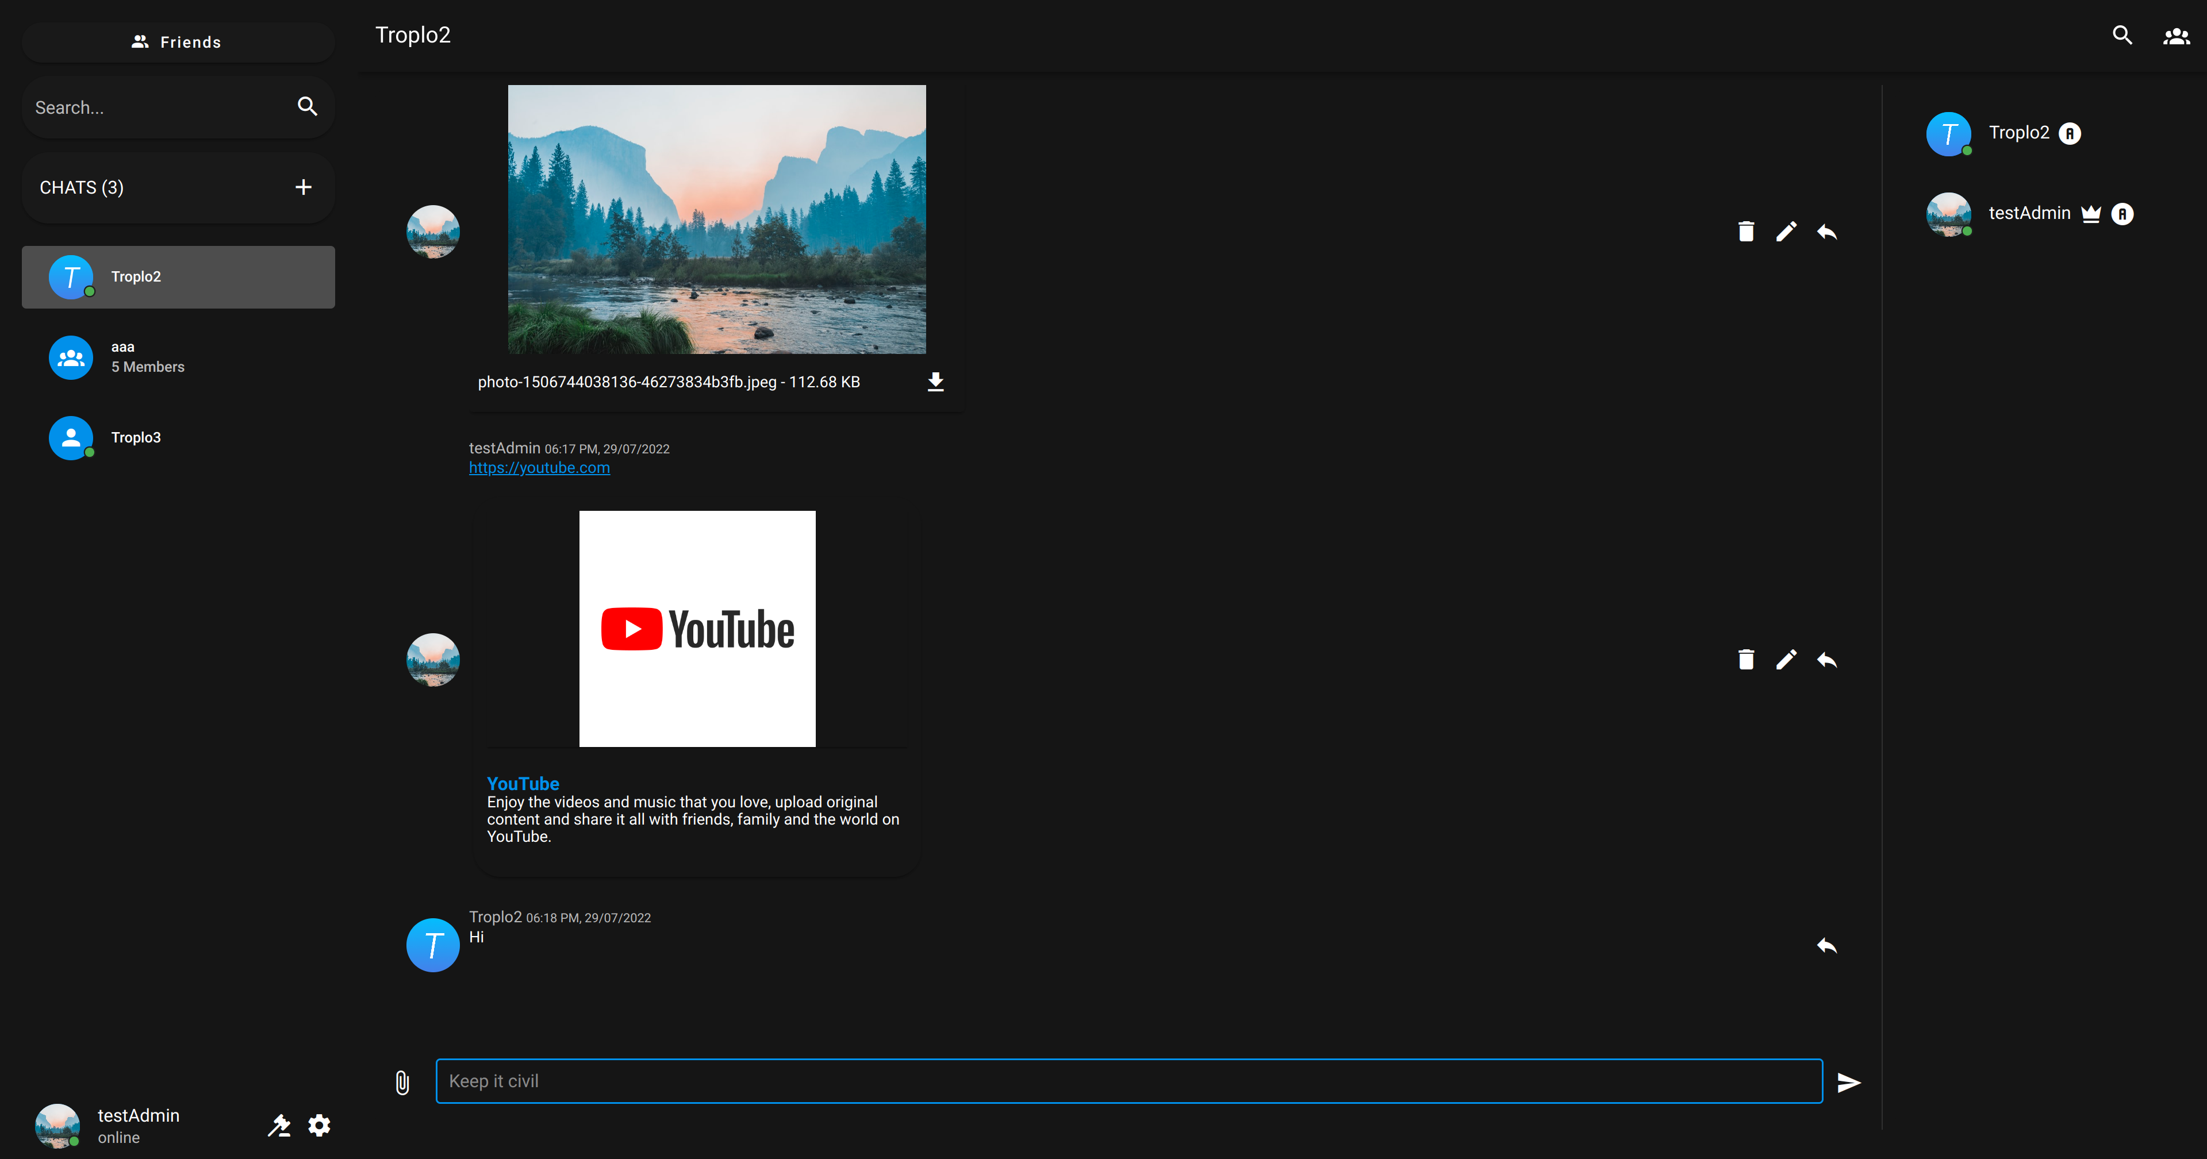
Task: Reply to Troplo2's "Hi" message
Action: pos(1826,946)
